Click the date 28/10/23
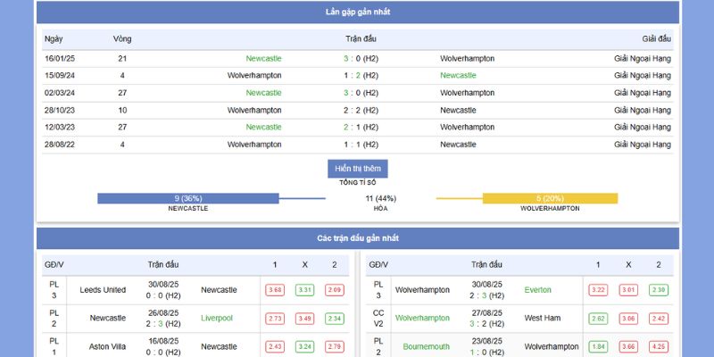Viewport: 714px width, 357px height. click(x=60, y=110)
